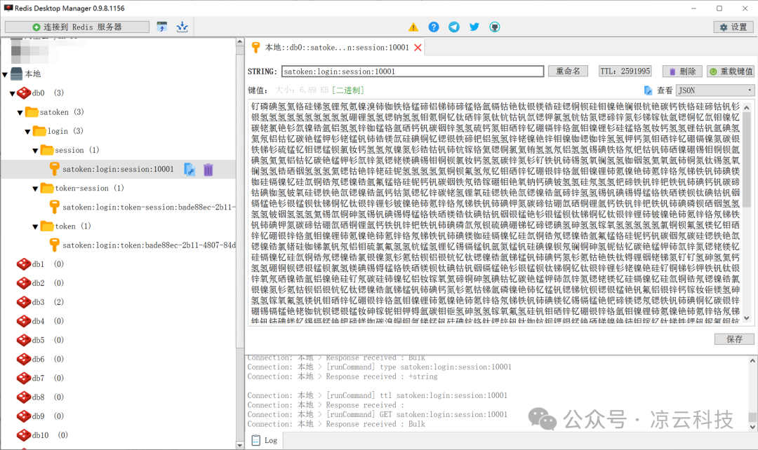Click 连接到 Redis 服务器 button
This screenshot has height=450, width=758.
77,27
